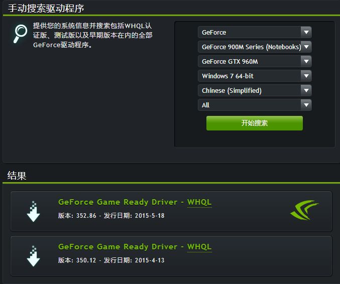The width and height of the screenshot is (340, 284).
Task: Click WHQL link in the 350.12 result
Action: [x=199, y=247]
